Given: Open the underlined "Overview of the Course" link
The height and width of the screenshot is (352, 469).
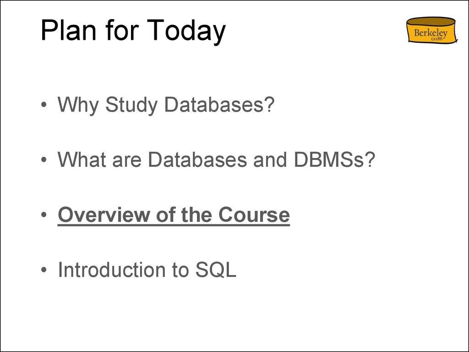Looking at the screenshot, I should pos(174,215).
